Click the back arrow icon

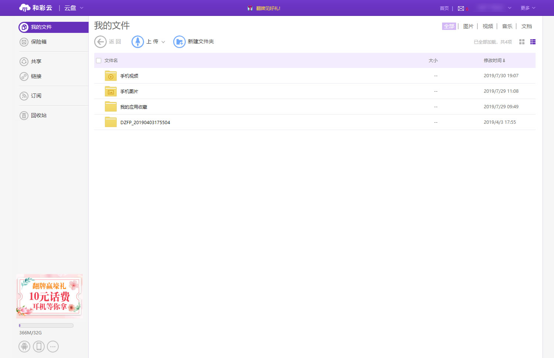click(100, 42)
